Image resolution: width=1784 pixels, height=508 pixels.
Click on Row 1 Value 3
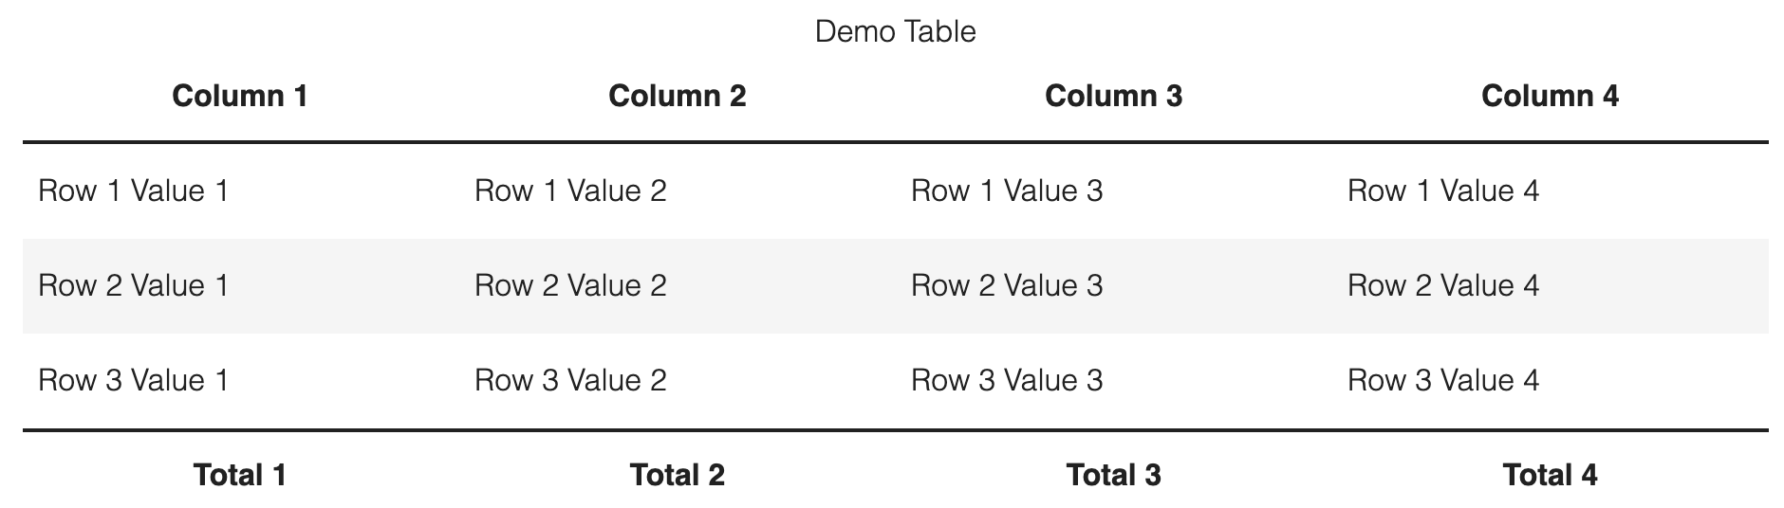click(1007, 191)
